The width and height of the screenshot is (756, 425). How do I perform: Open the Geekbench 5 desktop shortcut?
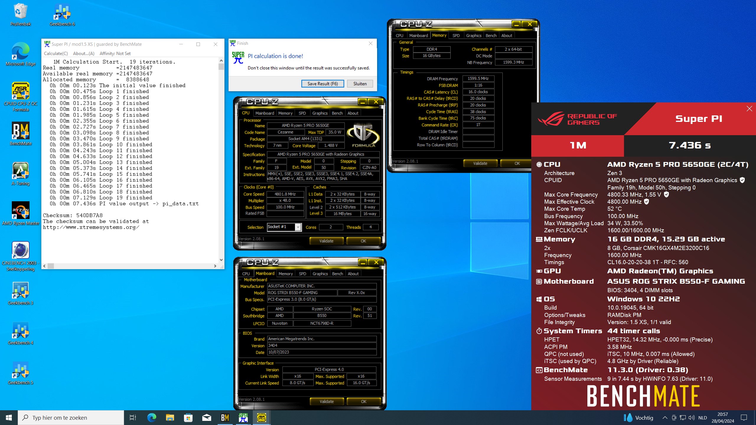(20, 373)
